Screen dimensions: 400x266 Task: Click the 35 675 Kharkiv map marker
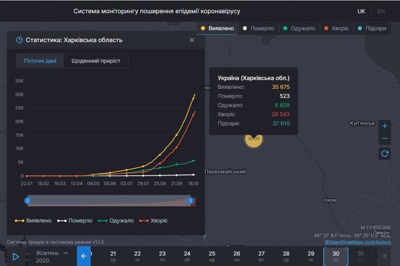tap(253, 140)
